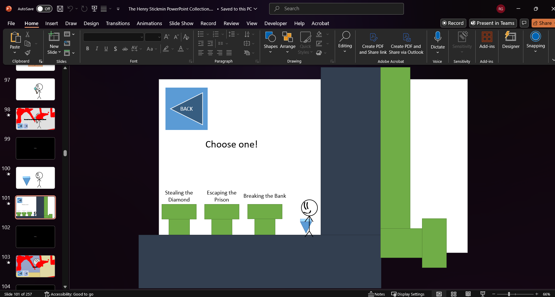
Task: Switch to the Slide Show tab
Action: click(x=181, y=23)
